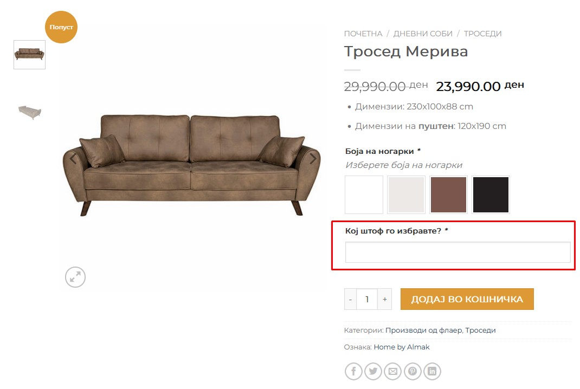Viewport: 580px width, 389px height.
Task: Share product on LinkedIn icon
Action: coord(432,371)
